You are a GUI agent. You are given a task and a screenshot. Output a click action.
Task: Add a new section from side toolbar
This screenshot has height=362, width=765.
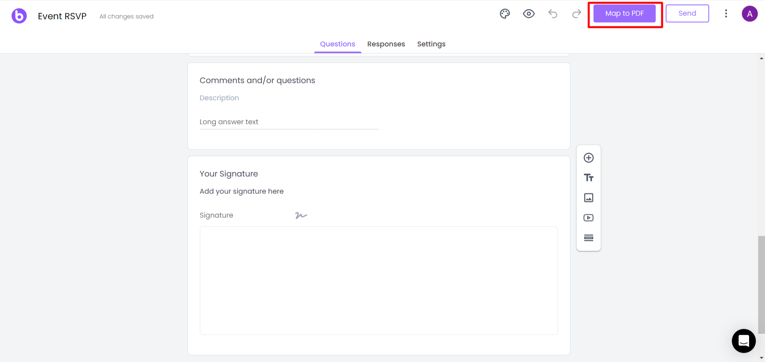pos(589,238)
